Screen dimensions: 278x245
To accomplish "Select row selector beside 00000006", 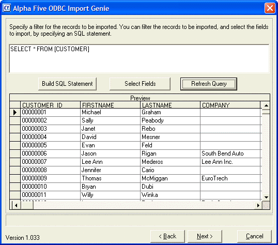I will 15,154.
